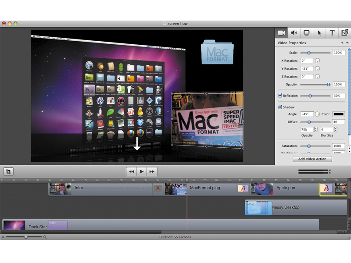
Task: Click the Reflection 30% value field
Action: click(x=339, y=96)
